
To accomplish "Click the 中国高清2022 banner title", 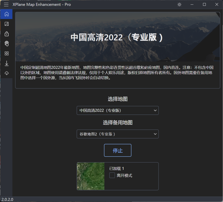I will [117, 38].
